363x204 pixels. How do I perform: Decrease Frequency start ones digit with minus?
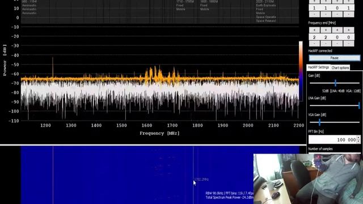click(348, 14)
